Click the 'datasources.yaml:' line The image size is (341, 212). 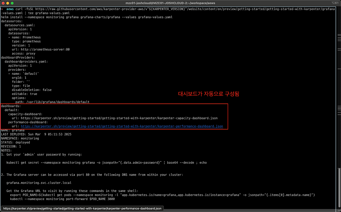click(20, 25)
